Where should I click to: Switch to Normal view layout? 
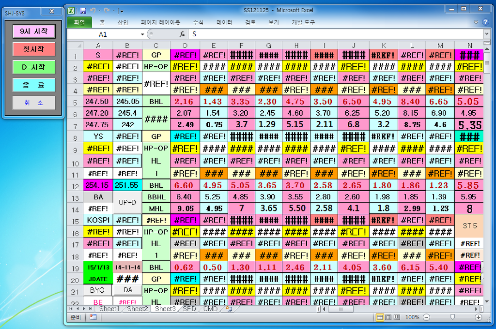[x=380, y=317]
